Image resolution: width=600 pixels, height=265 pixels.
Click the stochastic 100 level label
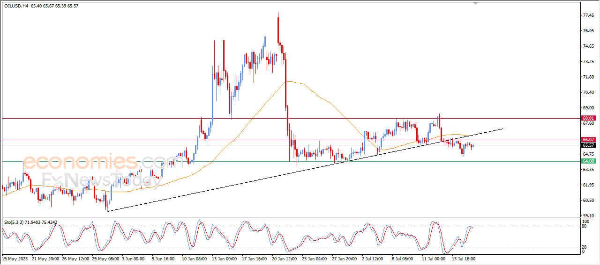pyautogui.click(x=585, y=221)
